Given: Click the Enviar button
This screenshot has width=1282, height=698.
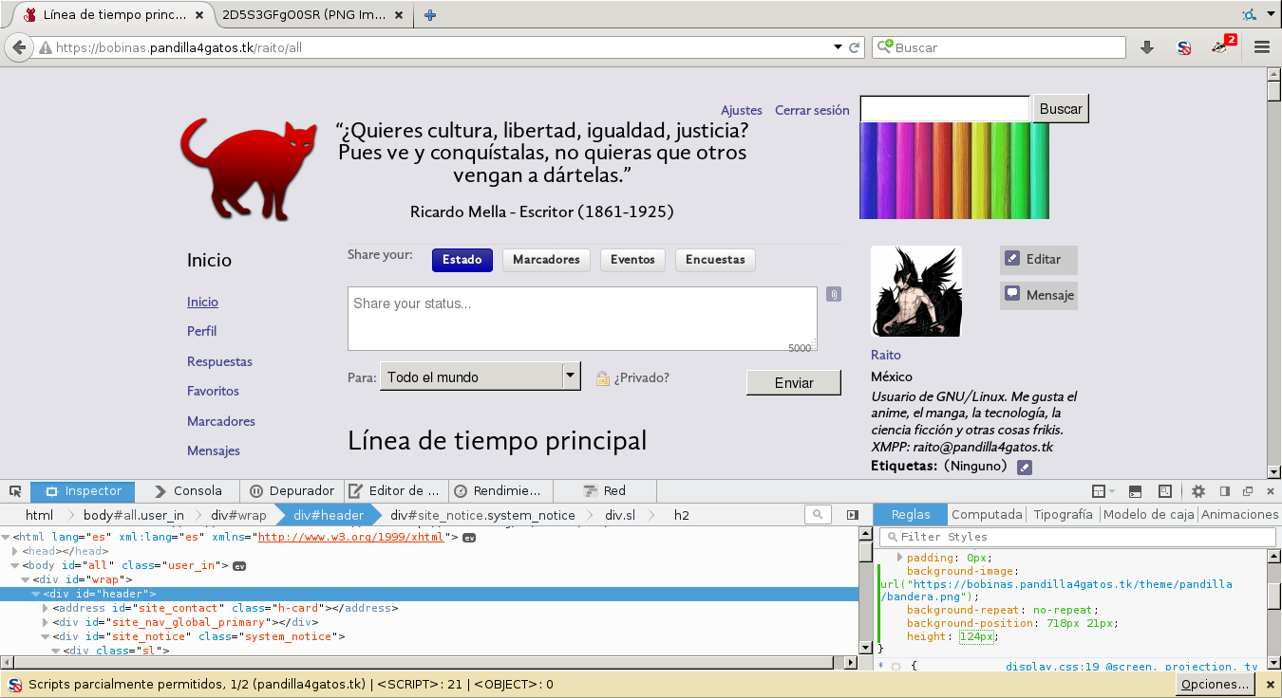Looking at the screenshot, I should (794, 382).
